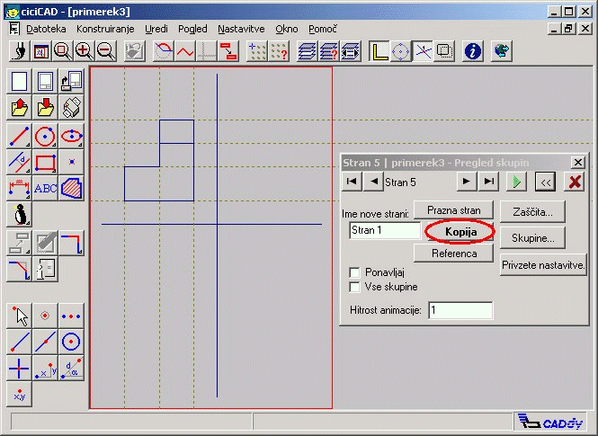
Task: Click the zoom out minus magnifier
Action: click(x=106, y=51)
